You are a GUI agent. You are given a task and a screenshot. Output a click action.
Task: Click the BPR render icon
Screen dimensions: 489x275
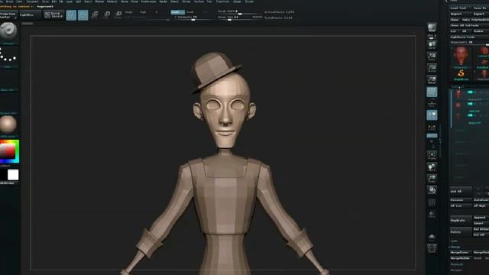(432, 28)
